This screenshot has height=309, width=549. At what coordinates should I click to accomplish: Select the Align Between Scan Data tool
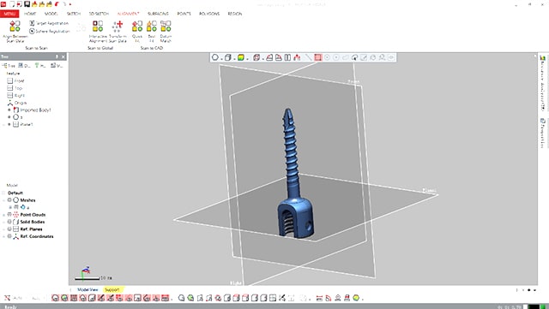15,31
